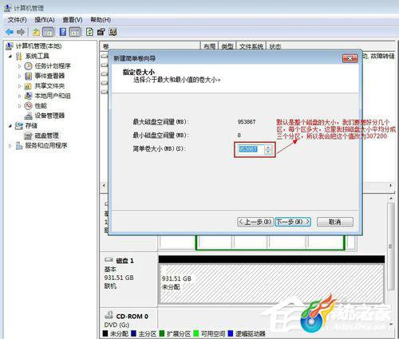The width and height of the screenshot is (399, 339).
Task: Expand the 服务和应用程序 node
Action: (x=10, y=146)
